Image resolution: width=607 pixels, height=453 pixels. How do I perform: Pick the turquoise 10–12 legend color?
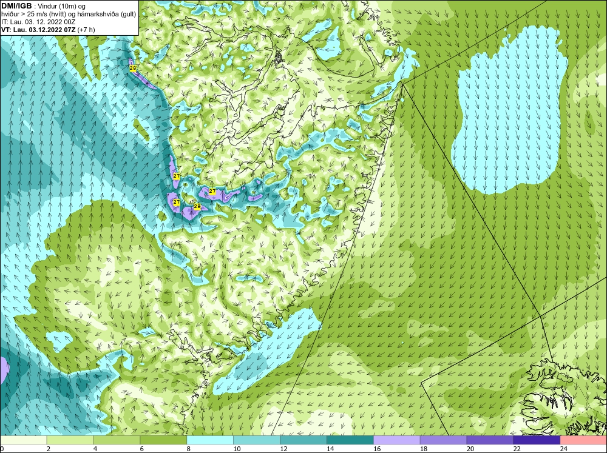click(257, 440)
